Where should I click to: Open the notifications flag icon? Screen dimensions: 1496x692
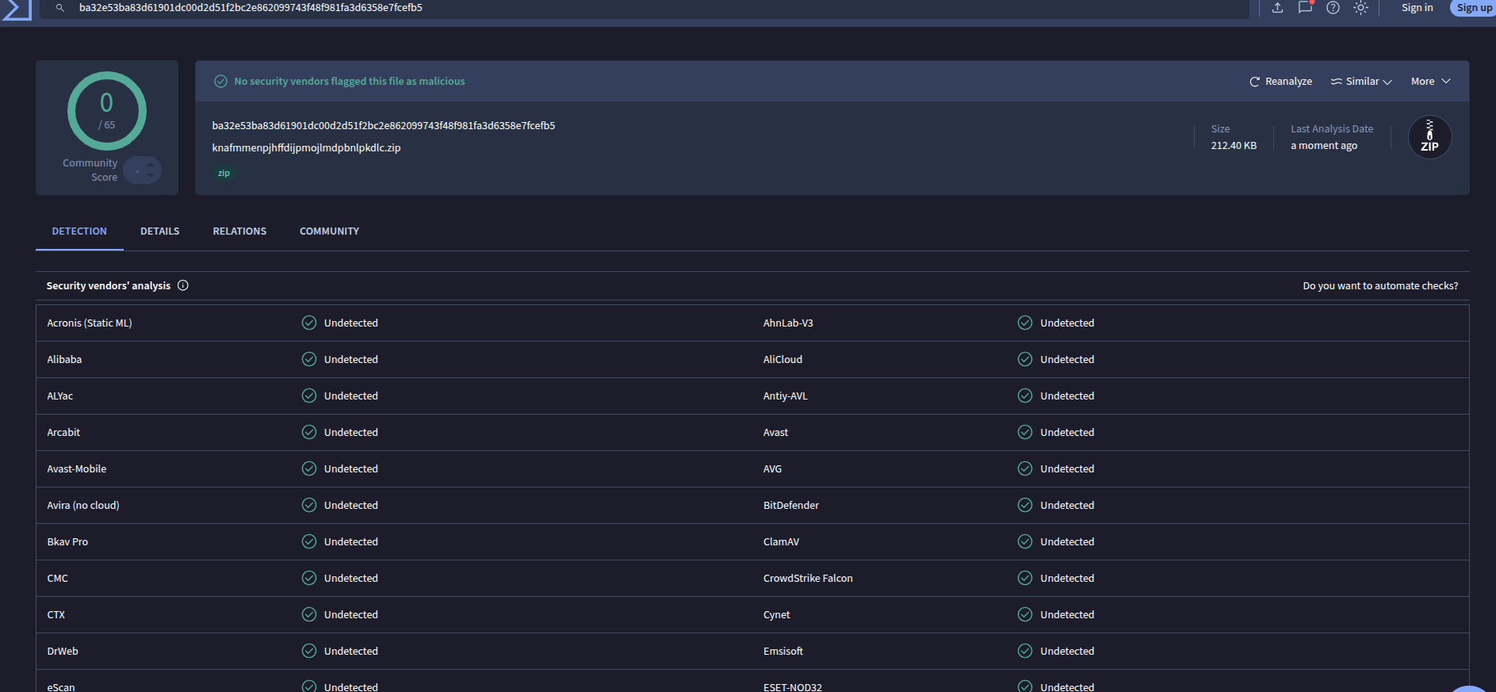1305,8
